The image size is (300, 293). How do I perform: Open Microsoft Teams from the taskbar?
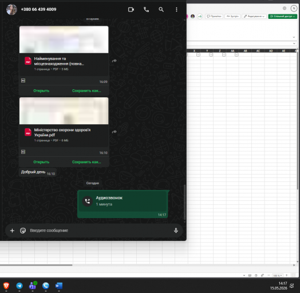(33, 286)
